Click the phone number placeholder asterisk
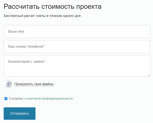This screenshot has width=153, height=123. (44, 46)
